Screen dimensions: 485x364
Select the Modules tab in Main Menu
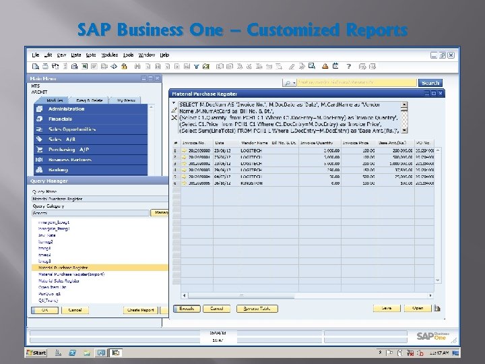point(55,100)
